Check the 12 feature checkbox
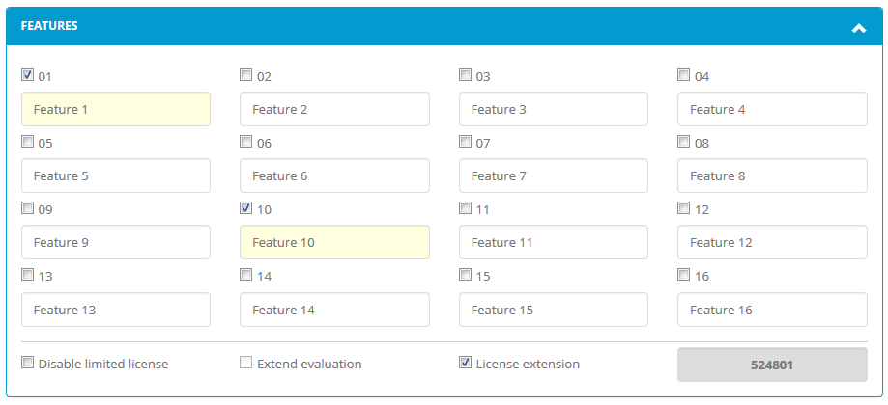The height and width of the screenshot is (405, 888). coord(683,208)
